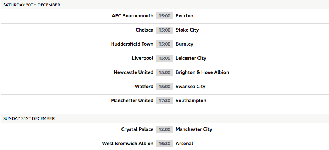329x150 pixels.
Task: Select the Everton team name
Action: 184,16
